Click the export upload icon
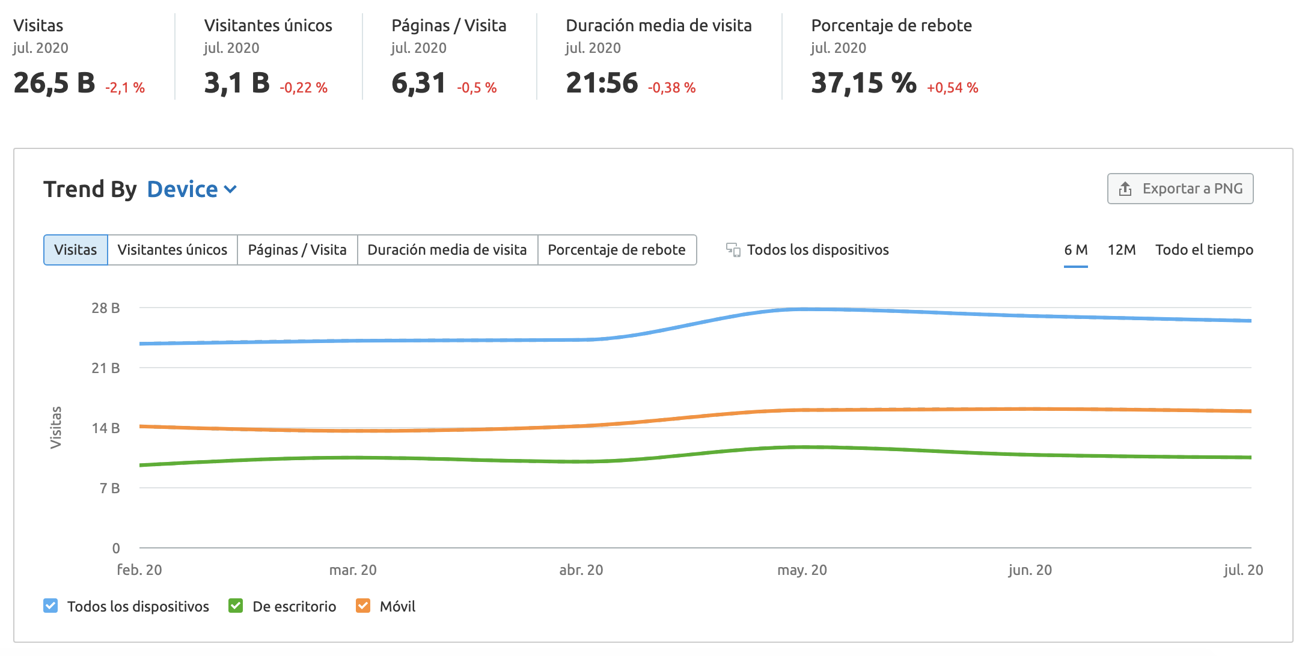This screenshot has height=656, width=1308. [1125, 189]
